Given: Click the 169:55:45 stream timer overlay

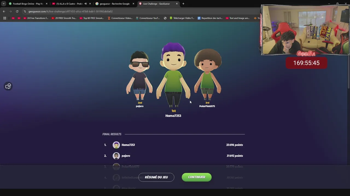Looking at the screenshot, I should coord(307,63).
